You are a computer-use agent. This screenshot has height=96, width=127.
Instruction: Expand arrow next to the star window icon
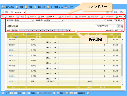pos(118,12)
